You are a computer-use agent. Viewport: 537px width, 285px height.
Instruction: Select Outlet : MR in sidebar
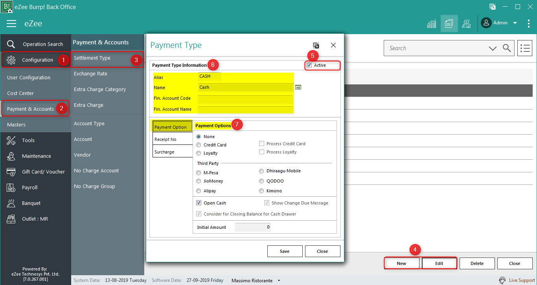click(x=36, y=219)
